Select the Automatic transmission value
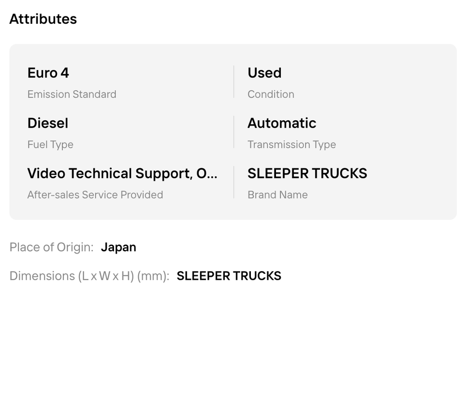The image size is (464, 403). (282, 123)
